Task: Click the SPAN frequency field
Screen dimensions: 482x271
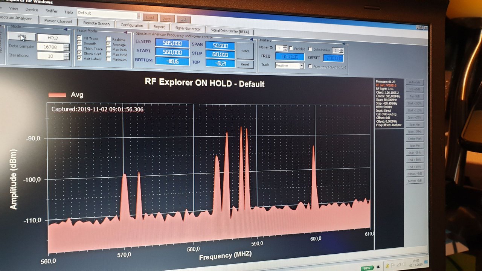Action: click(220, 45)
